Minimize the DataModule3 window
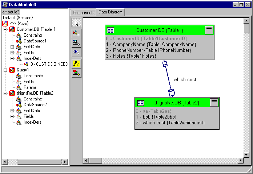 pos(236,4)
